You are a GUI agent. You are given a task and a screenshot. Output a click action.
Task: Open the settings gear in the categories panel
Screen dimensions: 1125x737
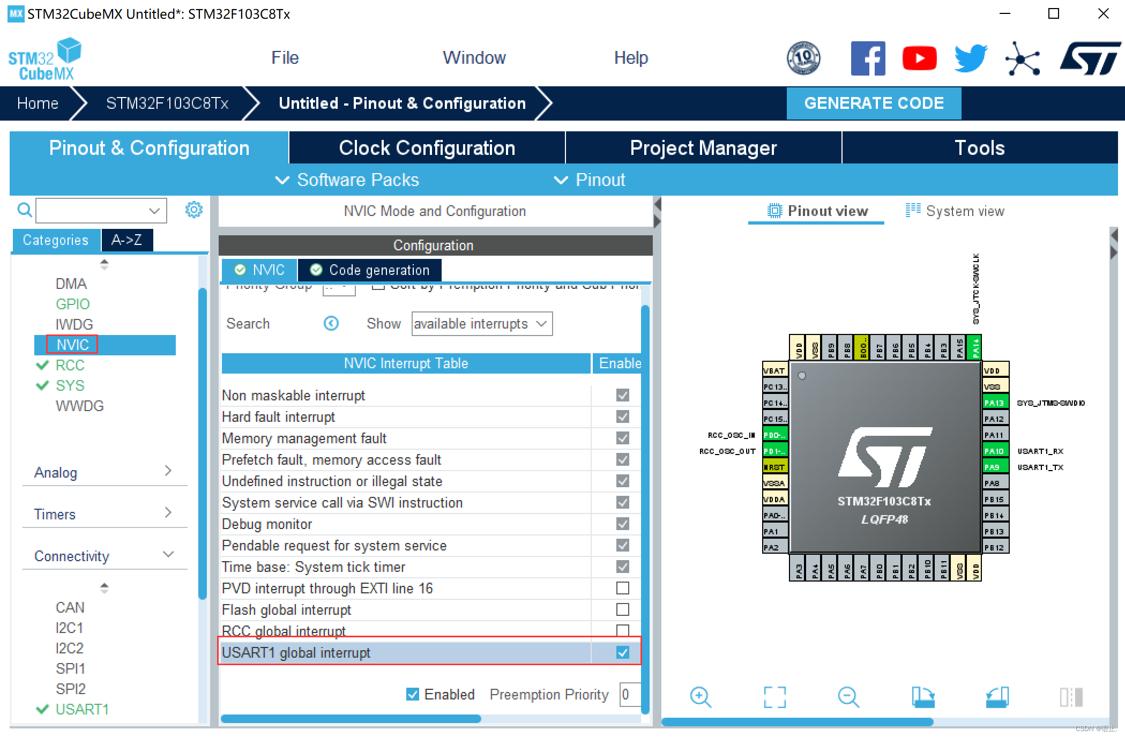pos(193,210)
